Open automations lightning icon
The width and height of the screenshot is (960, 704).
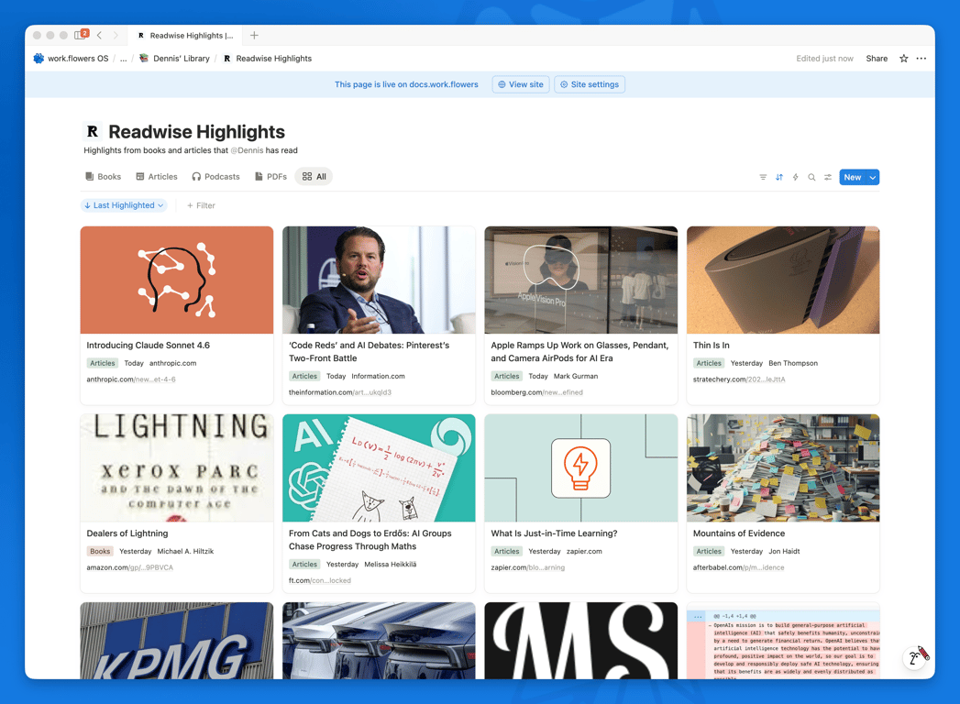[x=795, y=178]
